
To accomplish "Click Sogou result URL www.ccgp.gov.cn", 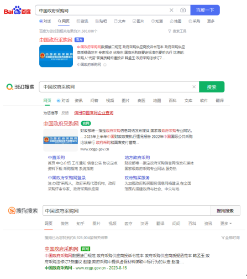I will coord(91,268).
